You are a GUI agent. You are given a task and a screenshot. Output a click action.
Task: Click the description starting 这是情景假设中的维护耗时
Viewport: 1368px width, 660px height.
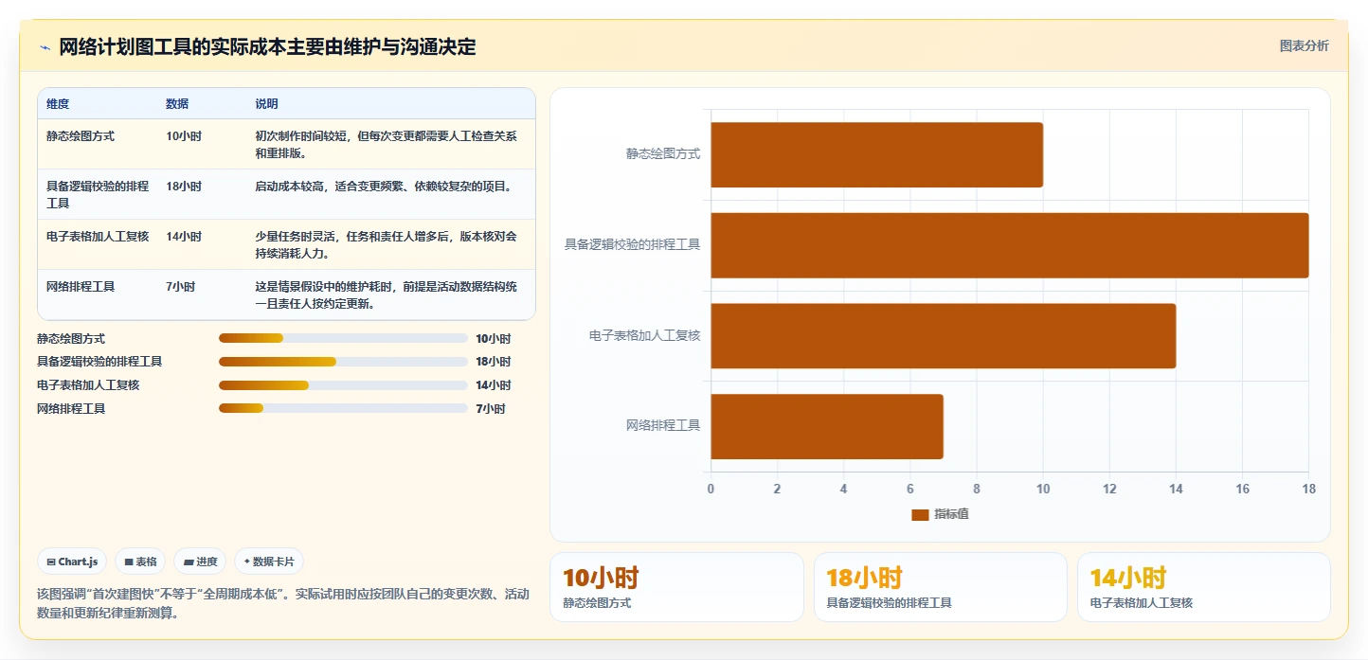pyautogui.click(x=387, y=295)
